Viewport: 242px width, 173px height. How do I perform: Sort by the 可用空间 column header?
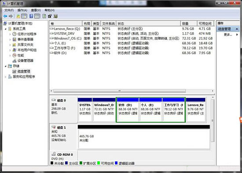click(x=205, y=23)
